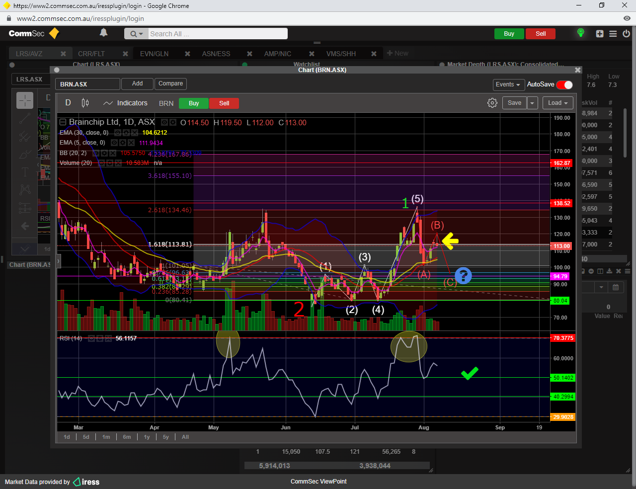Click the Add symbol button

coord(137,83)
